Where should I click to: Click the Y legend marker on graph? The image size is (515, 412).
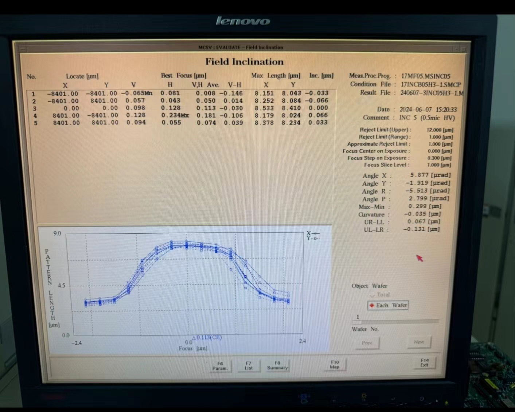coord(316,238)
